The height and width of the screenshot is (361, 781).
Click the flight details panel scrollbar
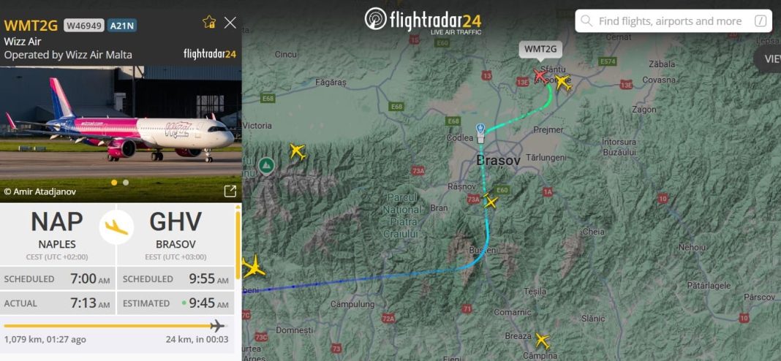(x=238, y=246)
